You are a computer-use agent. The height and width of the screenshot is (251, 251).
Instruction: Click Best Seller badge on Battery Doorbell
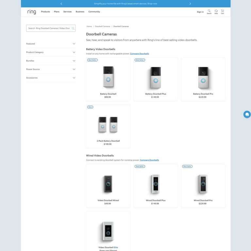tap(92, 60)
